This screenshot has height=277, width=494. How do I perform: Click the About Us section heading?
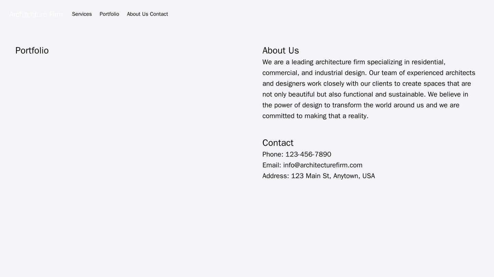pyautogui.click(x=280, y=50)
